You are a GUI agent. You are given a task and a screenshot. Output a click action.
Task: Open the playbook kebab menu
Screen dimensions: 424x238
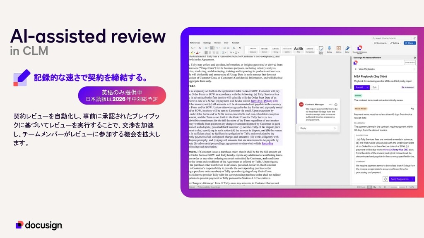(414, 69)
